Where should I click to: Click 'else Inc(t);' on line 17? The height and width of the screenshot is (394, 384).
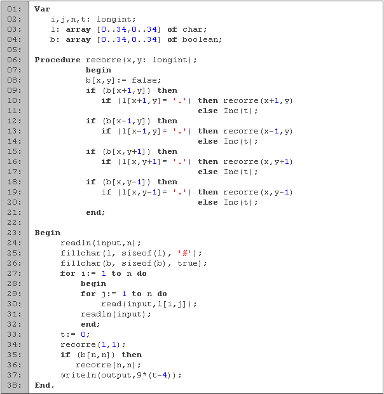(228, 172)
